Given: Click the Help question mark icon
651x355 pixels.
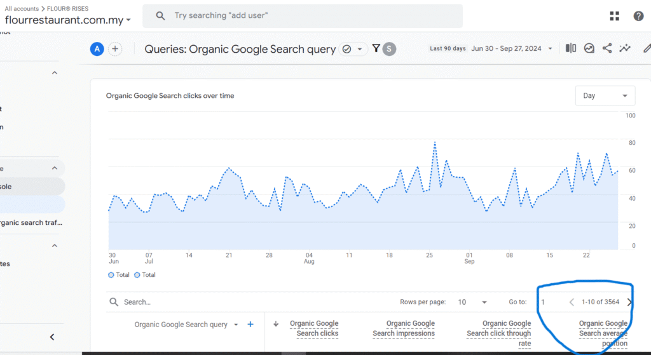Looking at the screenshot, I should click(x=638, y=16).
